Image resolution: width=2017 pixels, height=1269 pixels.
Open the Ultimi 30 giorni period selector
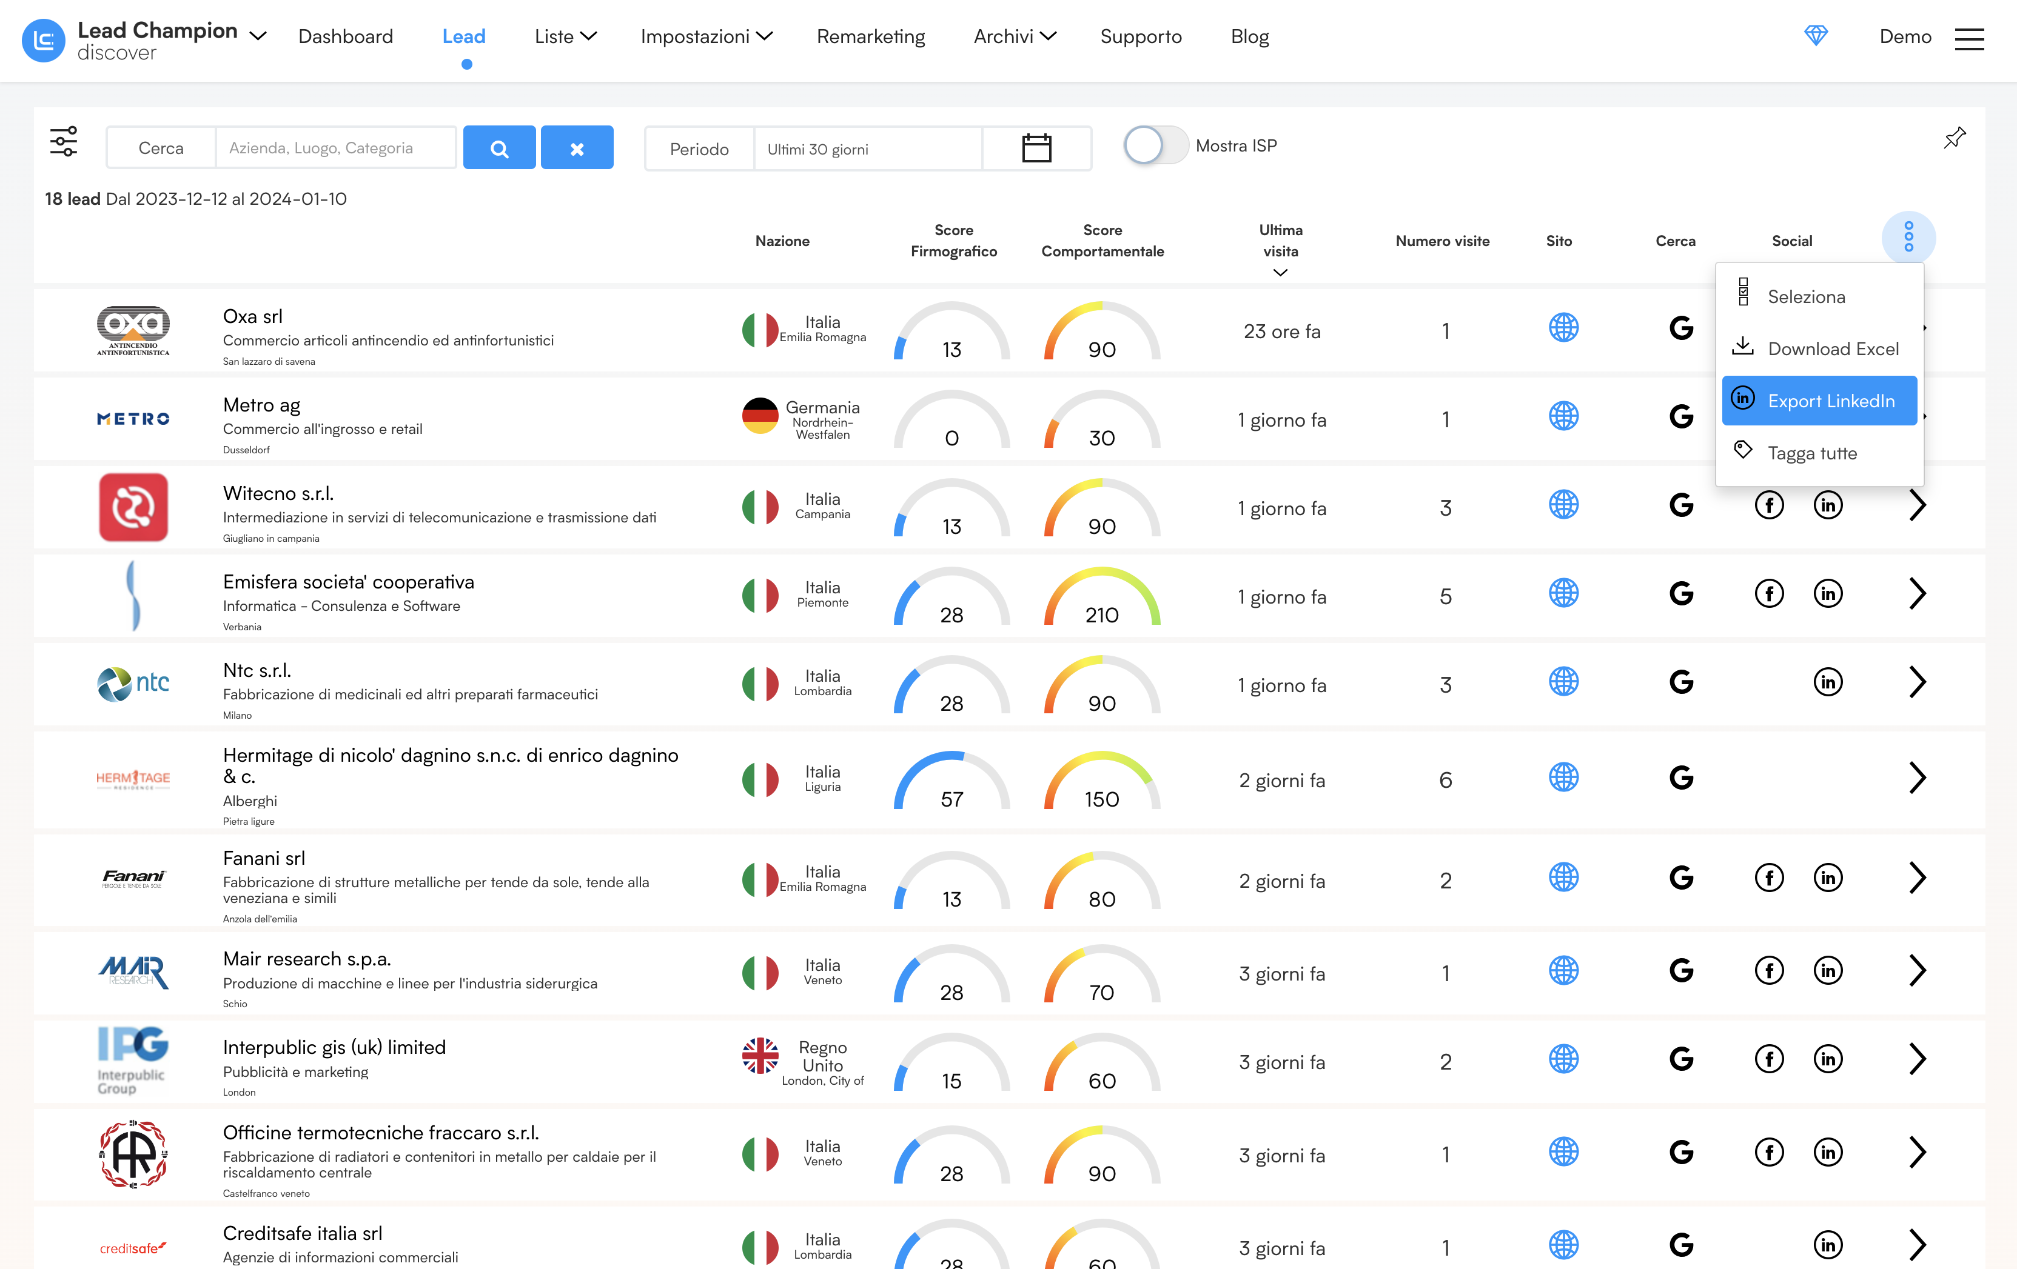pyautogui.click(x=868, y=149)
